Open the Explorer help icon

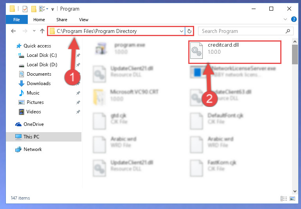294,19
